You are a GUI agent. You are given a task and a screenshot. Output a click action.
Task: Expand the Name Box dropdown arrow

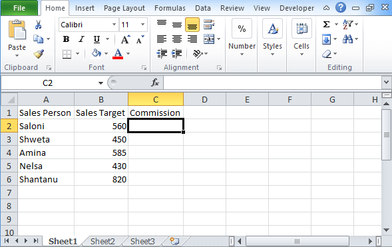[100, 83]
